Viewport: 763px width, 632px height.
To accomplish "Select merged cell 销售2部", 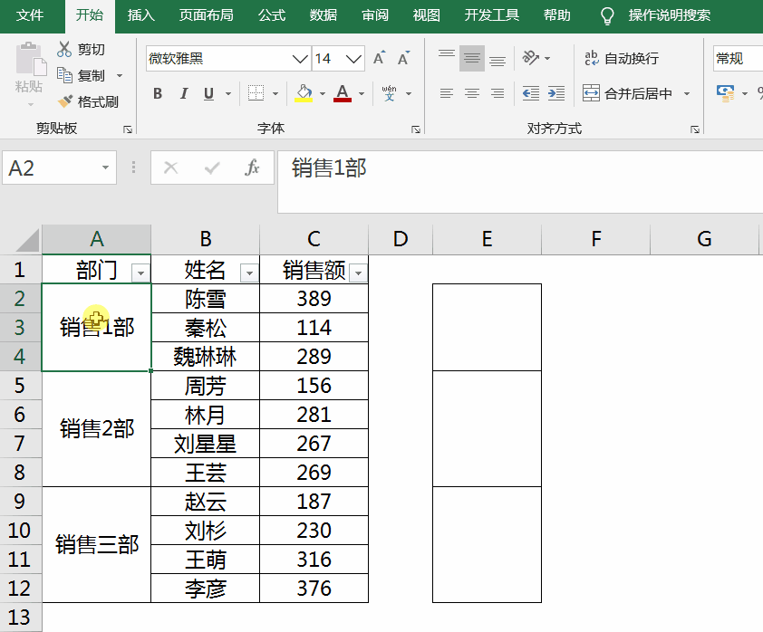I will point(96,429).
